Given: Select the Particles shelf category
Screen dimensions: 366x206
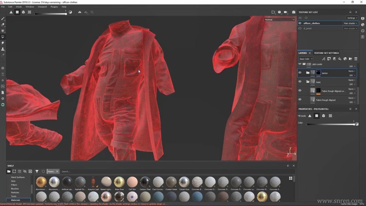Looking at the screenshot, I should pos(15,193).
